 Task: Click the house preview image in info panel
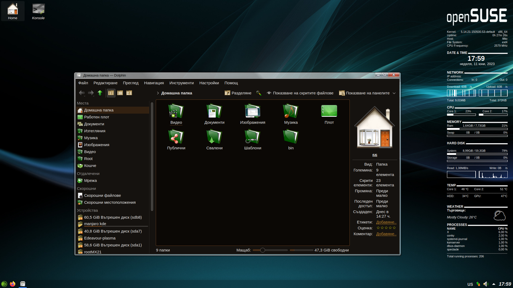[x=375, y=127]
